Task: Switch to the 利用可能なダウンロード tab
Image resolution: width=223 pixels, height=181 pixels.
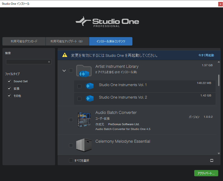Action: pyautogui.click(x=24, y=41)
